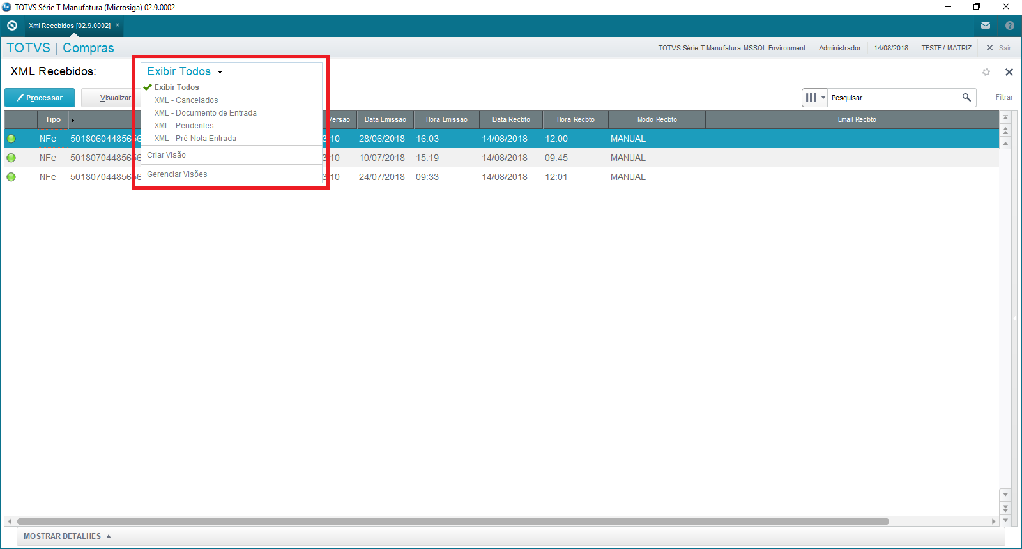Select the checked Exibir Todos view option

point(176,87)
